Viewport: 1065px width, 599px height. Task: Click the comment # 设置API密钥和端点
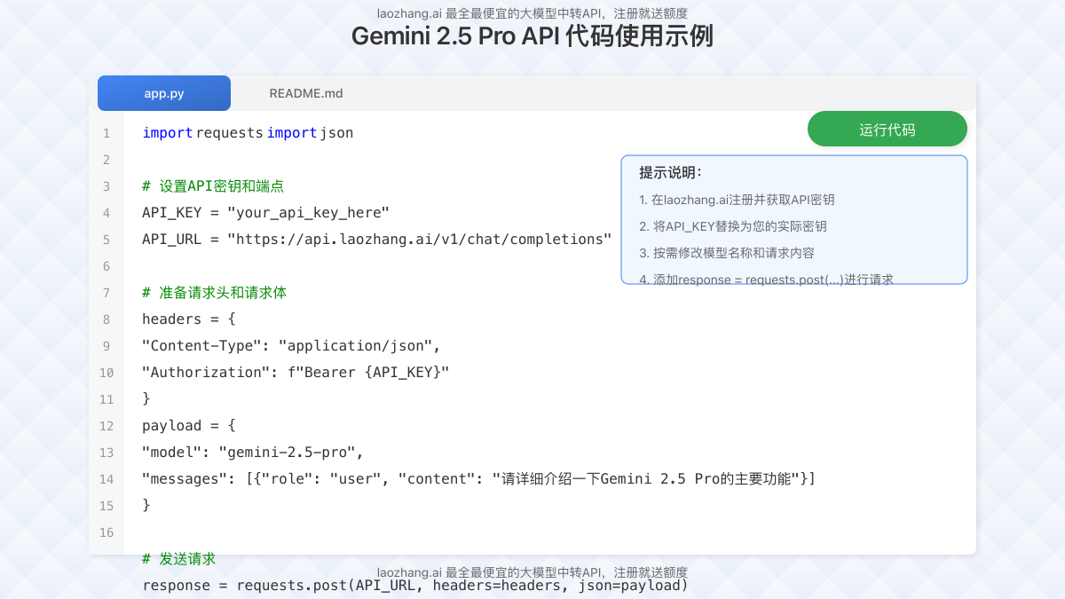(213, 186)
